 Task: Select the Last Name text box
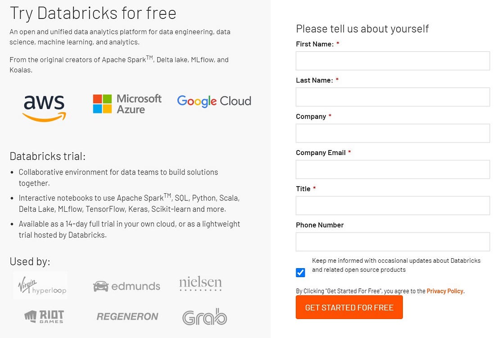(x=393, y=97)
